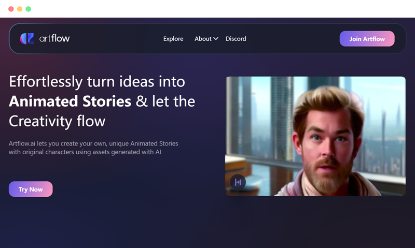Screen dimensions: 415x248
Task: Click the Join Artflow button
Action: (x=367, y=39)
